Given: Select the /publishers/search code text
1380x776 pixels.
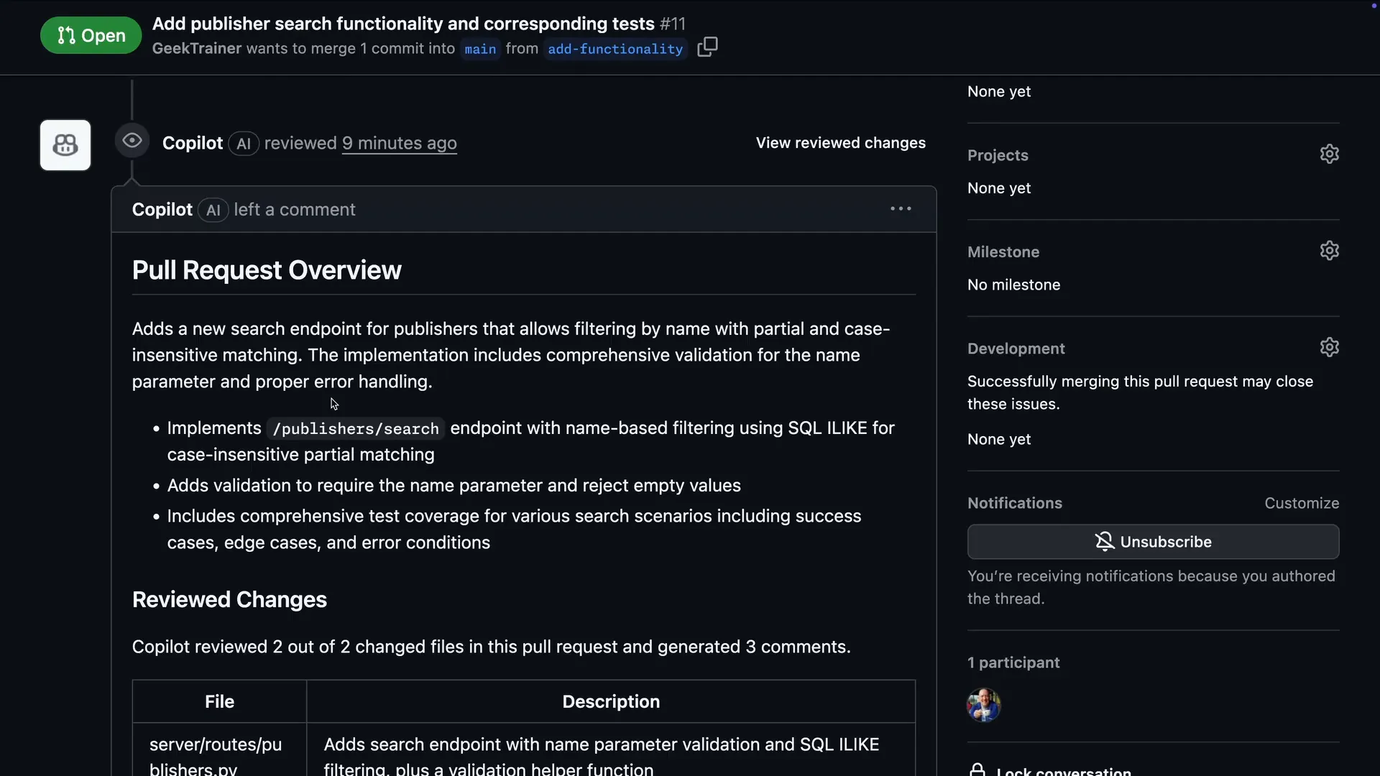Looking at the screenshot, I should (x=356, y=429).
